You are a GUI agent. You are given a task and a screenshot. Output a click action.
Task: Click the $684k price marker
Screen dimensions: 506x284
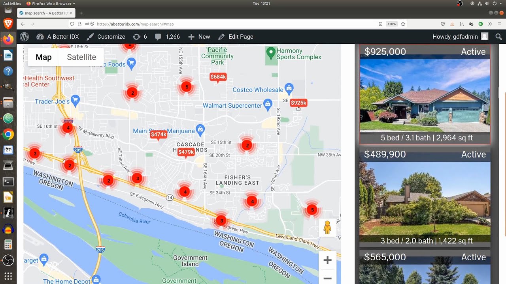(x=218, y=77)
